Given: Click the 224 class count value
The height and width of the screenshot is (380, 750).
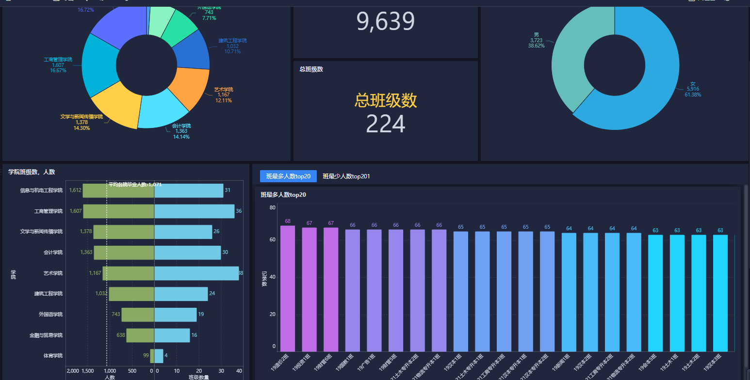Looking at the screenshot, I should [x=386, y=124].
